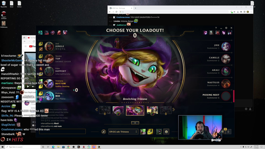Open File Explorer from the taskbar
The width and height of the screenshot is (265, 149).
[58, 147]
